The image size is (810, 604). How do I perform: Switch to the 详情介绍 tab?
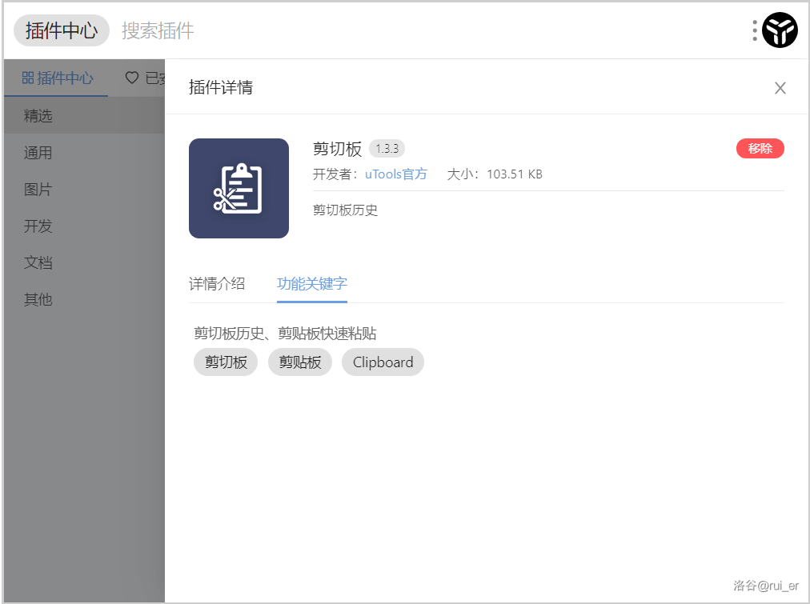click(x=216, y=283)
